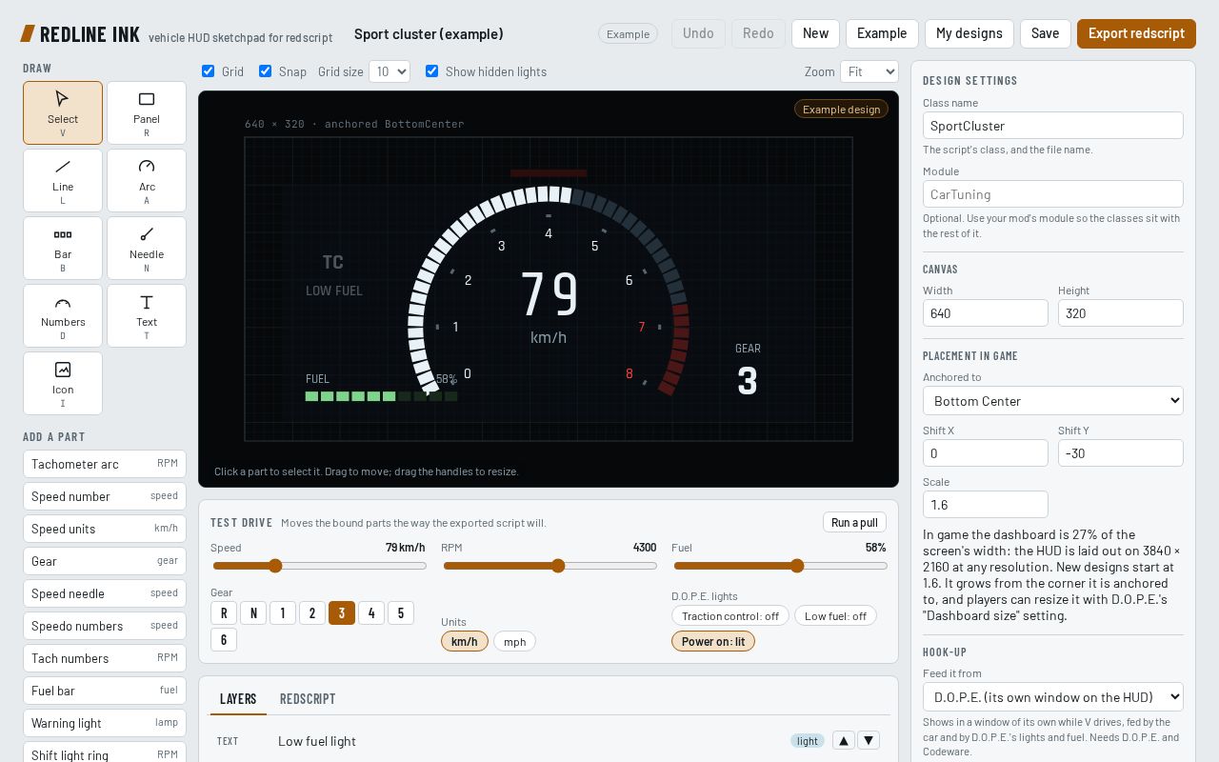
Task: Switch to the Redscript tab
Action: click(308, 698)
